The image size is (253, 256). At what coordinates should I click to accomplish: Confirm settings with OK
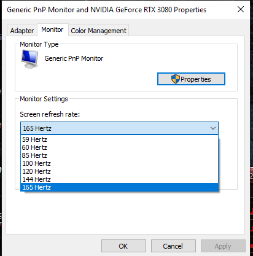coord(123,246)
